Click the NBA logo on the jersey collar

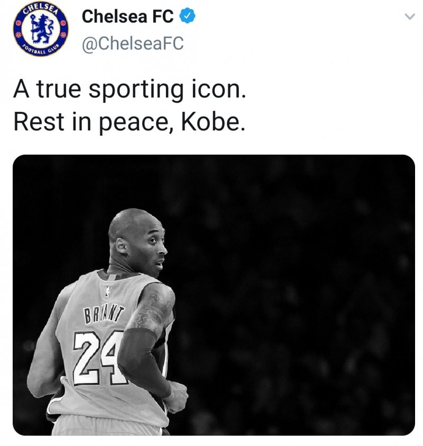[x=107, y=292]
